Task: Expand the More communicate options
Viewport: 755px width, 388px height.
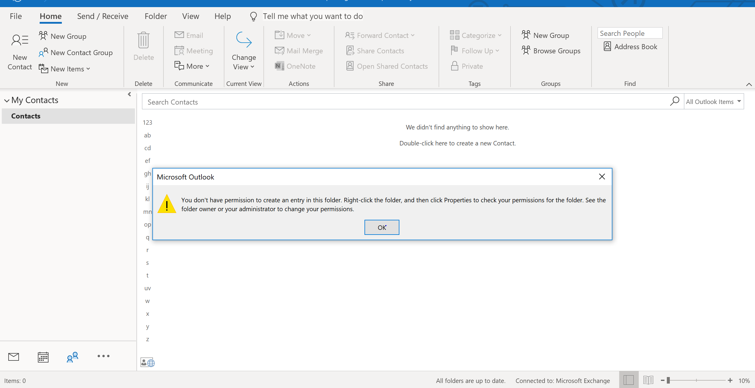Action: coord(192,66)
